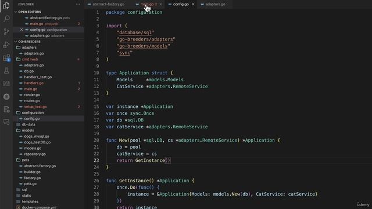Open the Kubernetes wheel icon view
This screenshot has width=372, height=209.
tap(6, 96)
